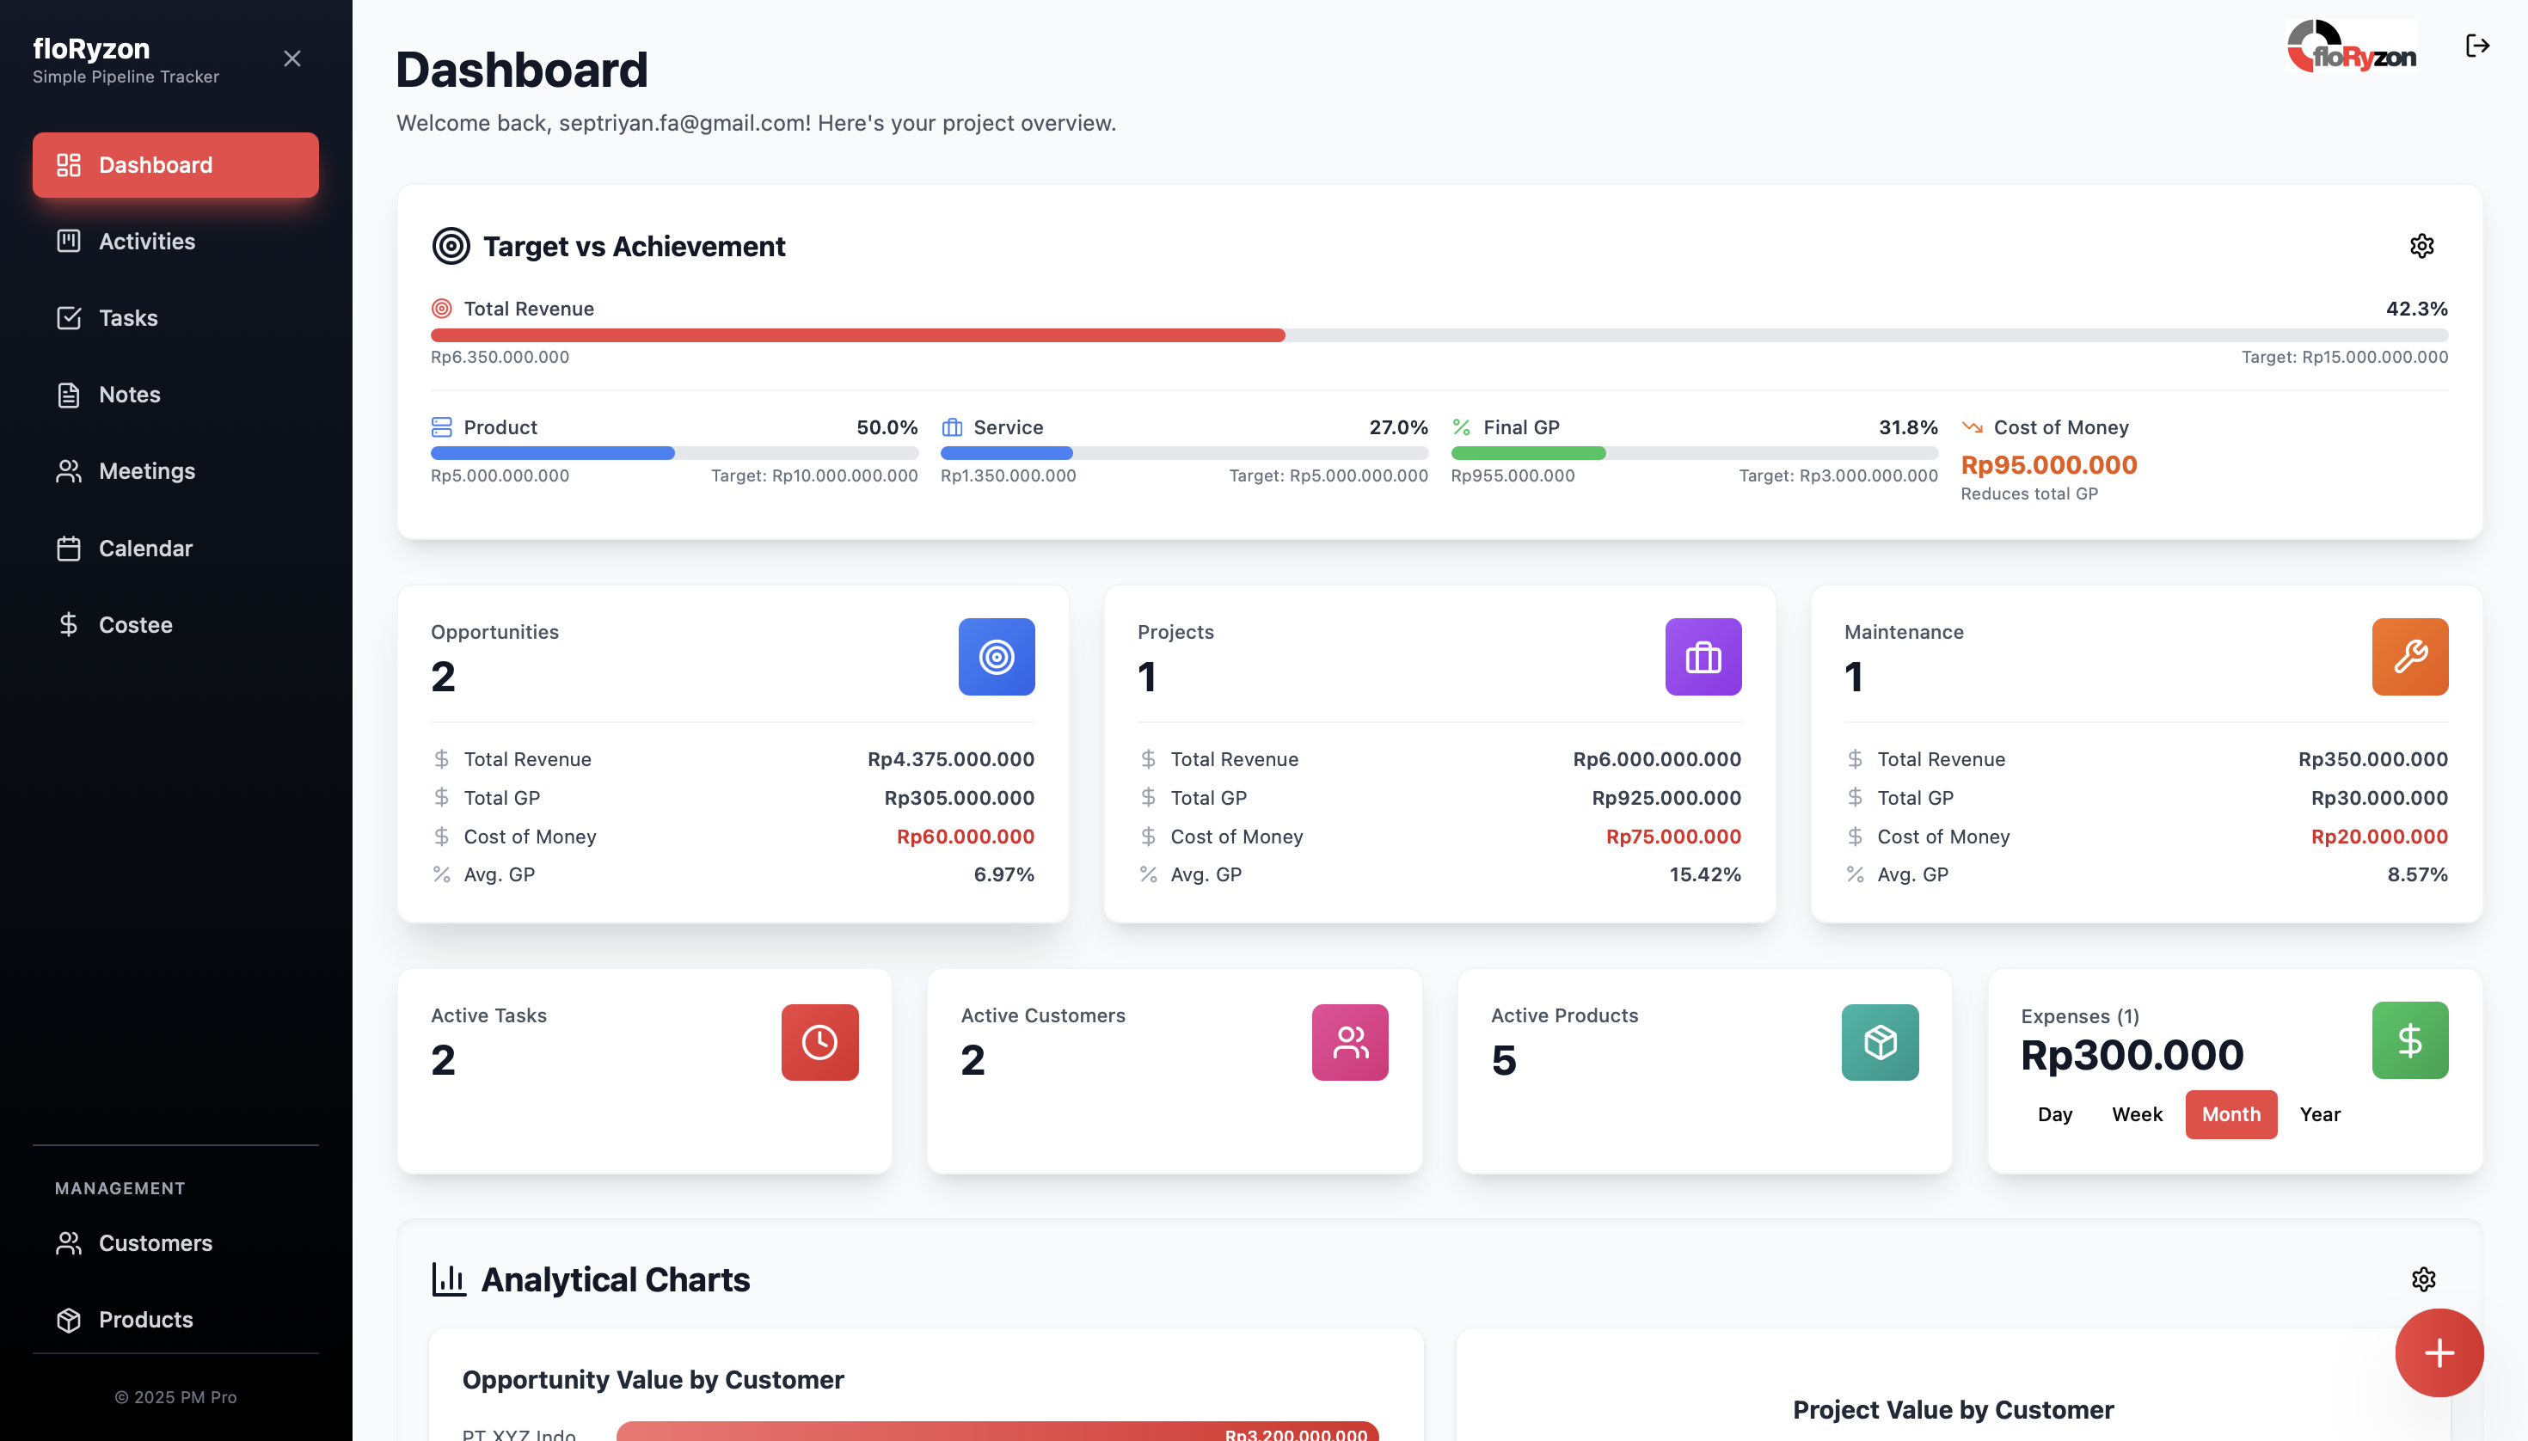Open Analytical Charts settings gear

click(2422, 1279)
